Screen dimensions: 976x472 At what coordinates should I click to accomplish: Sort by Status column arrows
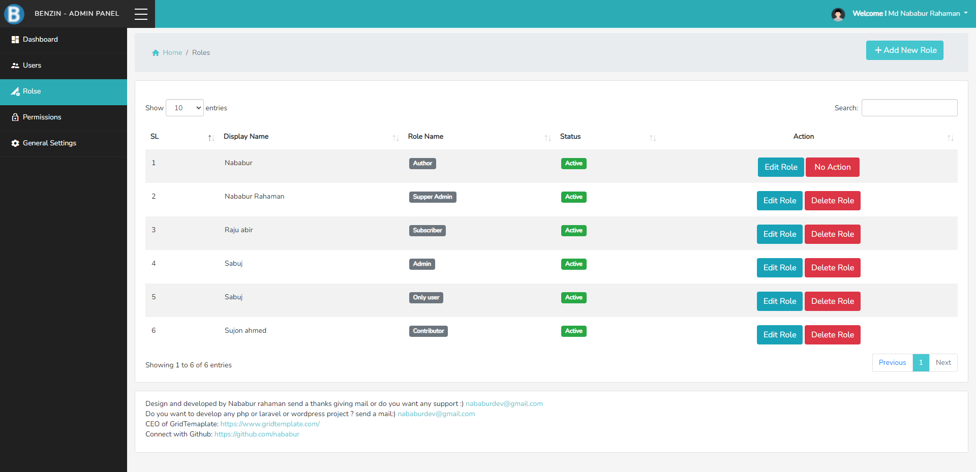click(x=653, y=138)
